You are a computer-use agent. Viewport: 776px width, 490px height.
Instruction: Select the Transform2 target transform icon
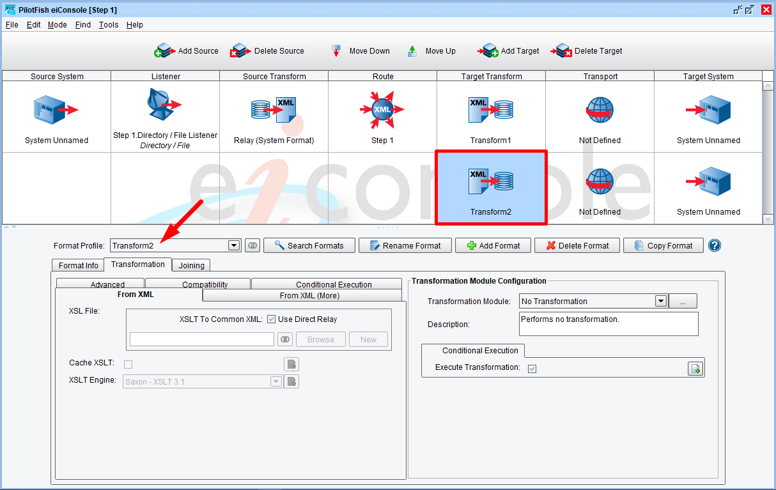pyautogui.click(x=491, y=181)
